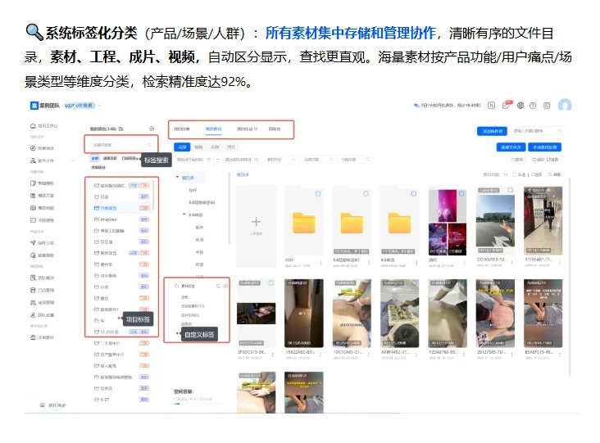Select the 视频 media type filter
Image resolution: width=600 pixels, height=443 pixels.
click(198, 147)
